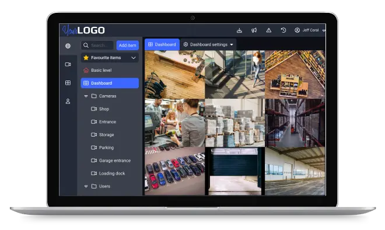Click the camera icon beside Garage entrance
This screenshot has width=385, height=230.
(x=94, y=161)
